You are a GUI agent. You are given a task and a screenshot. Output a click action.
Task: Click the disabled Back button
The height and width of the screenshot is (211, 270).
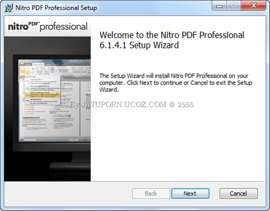point(151,193)
